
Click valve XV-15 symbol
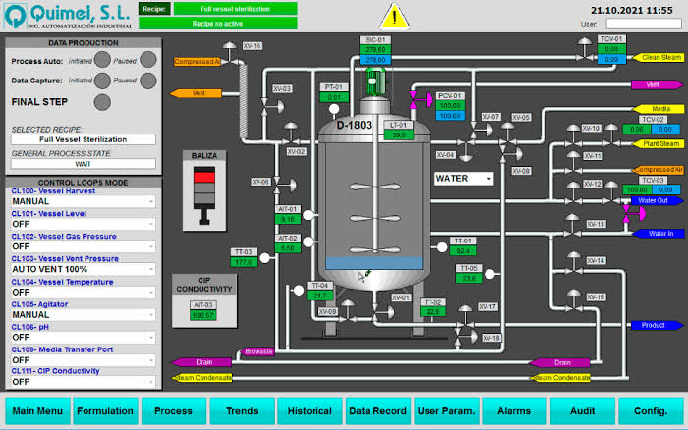[x=573, y=301]
